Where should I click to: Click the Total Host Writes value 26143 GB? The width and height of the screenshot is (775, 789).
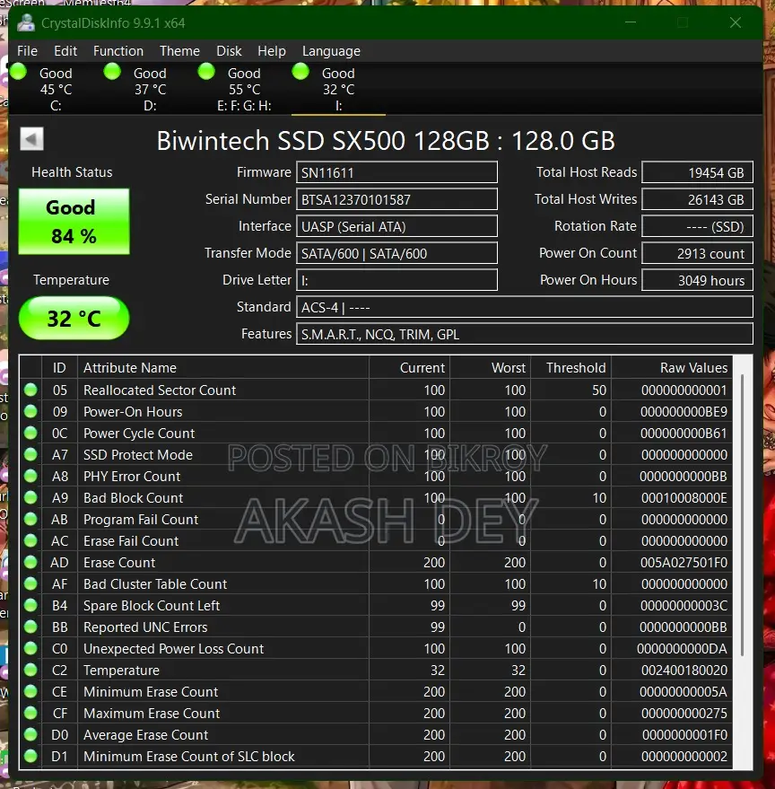tap(697, 199)
